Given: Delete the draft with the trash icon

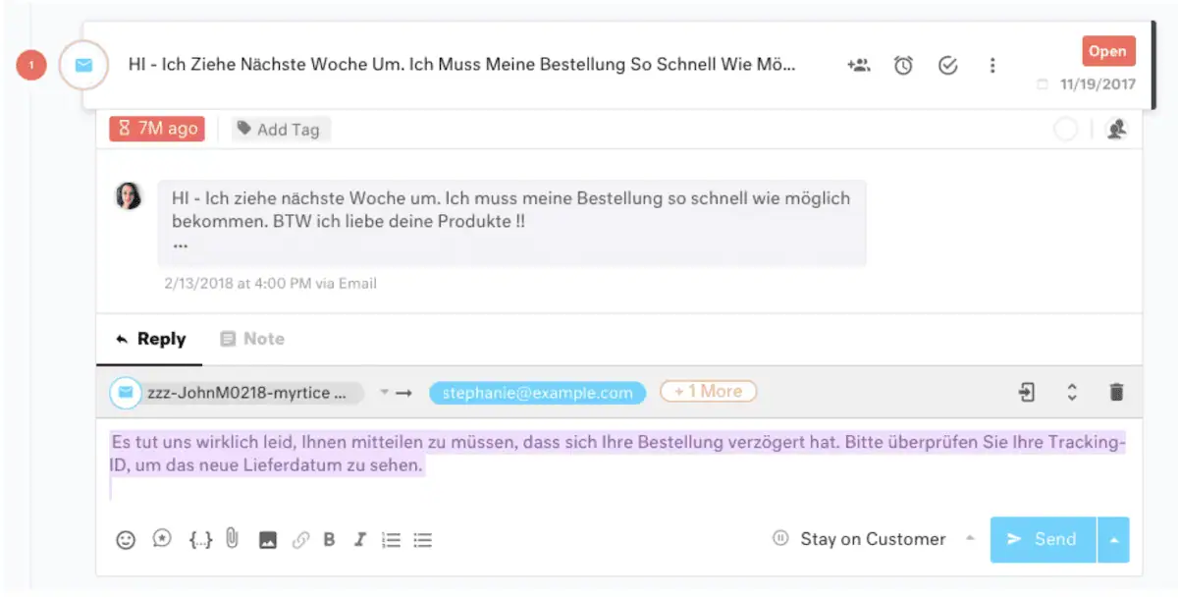Looking at the screenshot, I should [1116, 393].
